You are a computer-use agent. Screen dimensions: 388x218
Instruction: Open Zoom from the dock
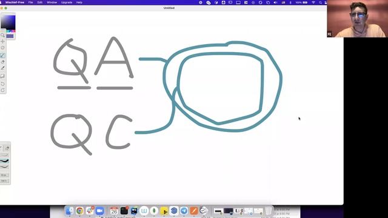(99, 211)
